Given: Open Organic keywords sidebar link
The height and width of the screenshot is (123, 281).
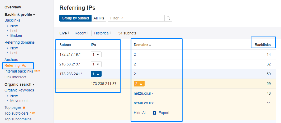Looking at the screenshot, I should point(19,90).
